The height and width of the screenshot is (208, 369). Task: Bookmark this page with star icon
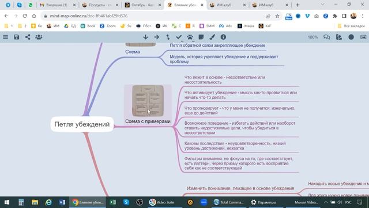pyautogui.click(x=277, y=16)
